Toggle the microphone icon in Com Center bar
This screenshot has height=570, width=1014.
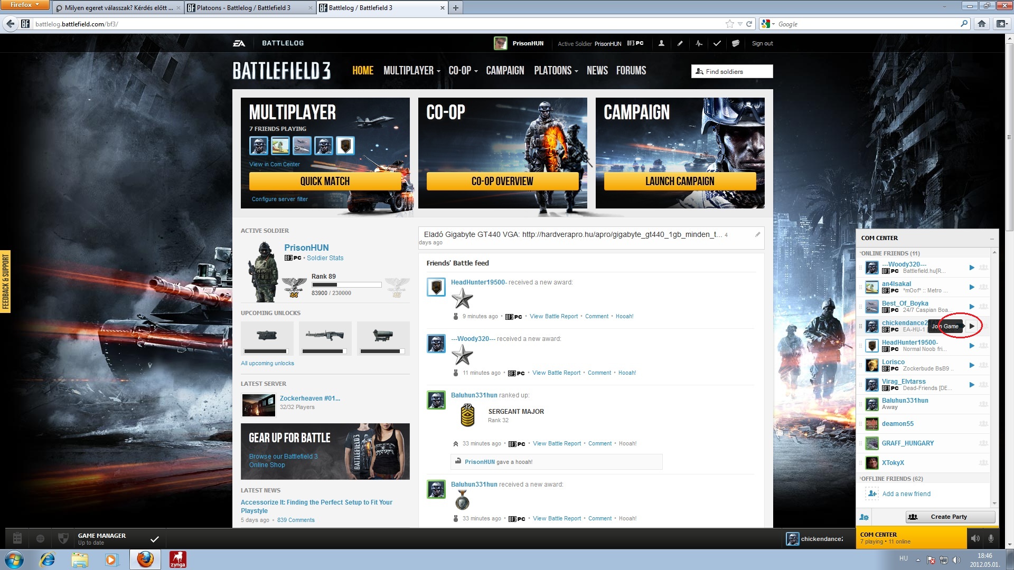pyautogui.click(x=991, y=538)
